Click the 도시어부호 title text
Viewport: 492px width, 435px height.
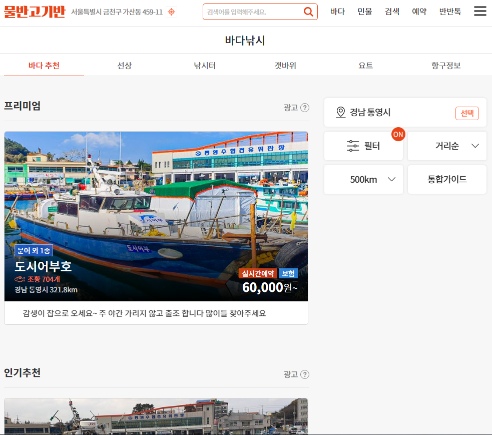pyautogui.click(x=43, y=266)
